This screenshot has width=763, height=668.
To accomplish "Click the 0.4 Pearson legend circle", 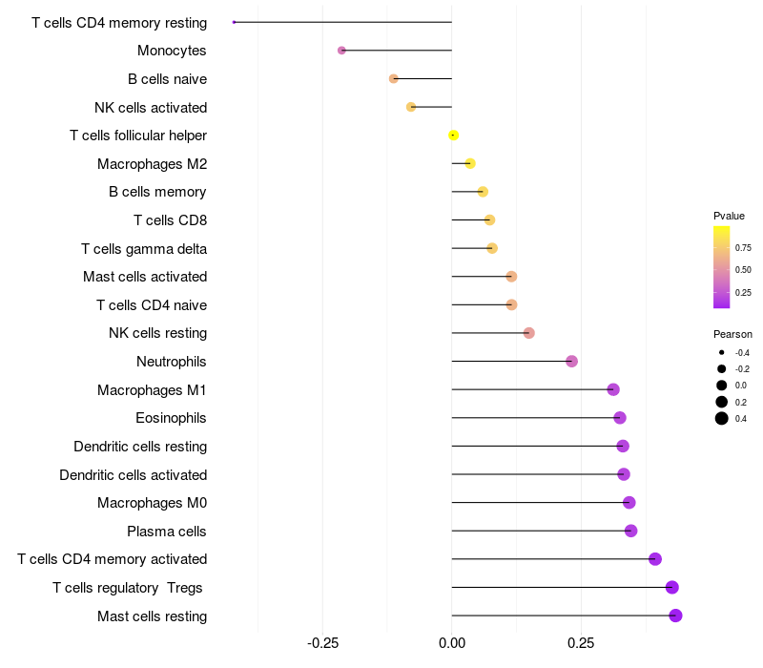I will pos(722,418).
